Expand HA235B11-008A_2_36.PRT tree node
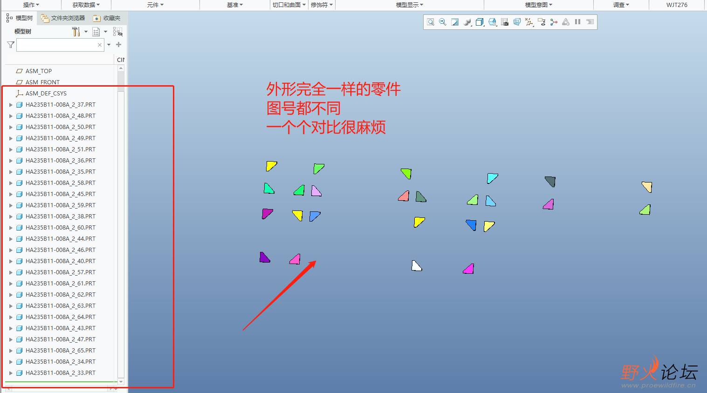 click(11, 161)
